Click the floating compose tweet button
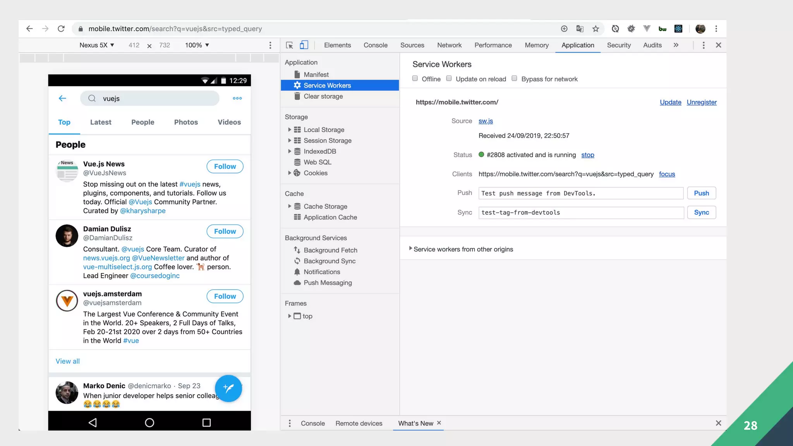This screenshot has width=793, height=446. (x=228, y=388)
